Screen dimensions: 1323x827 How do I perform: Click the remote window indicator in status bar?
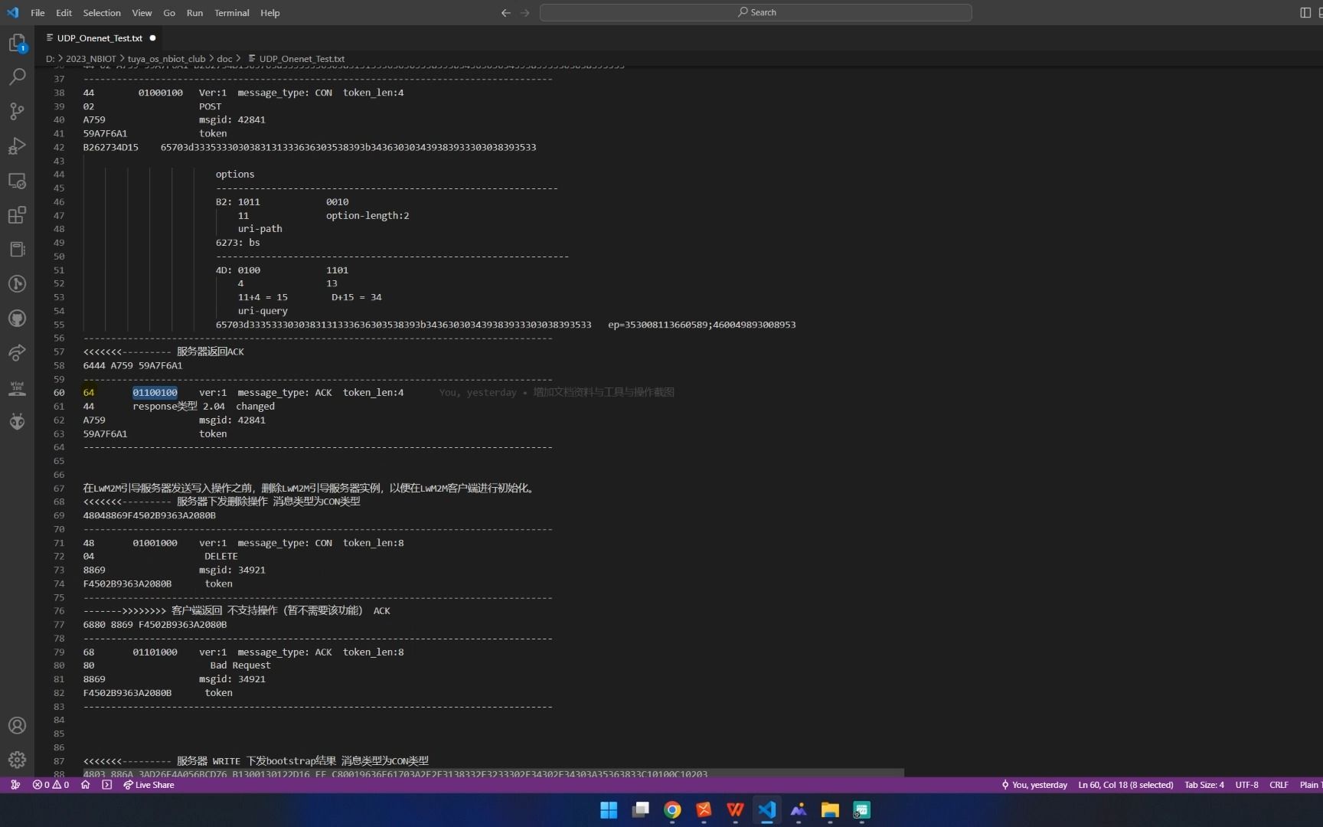(15, 785)
